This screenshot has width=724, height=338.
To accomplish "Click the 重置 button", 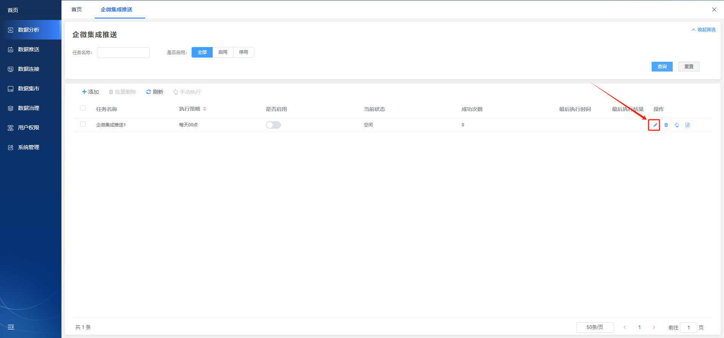I will click(689, 67).
